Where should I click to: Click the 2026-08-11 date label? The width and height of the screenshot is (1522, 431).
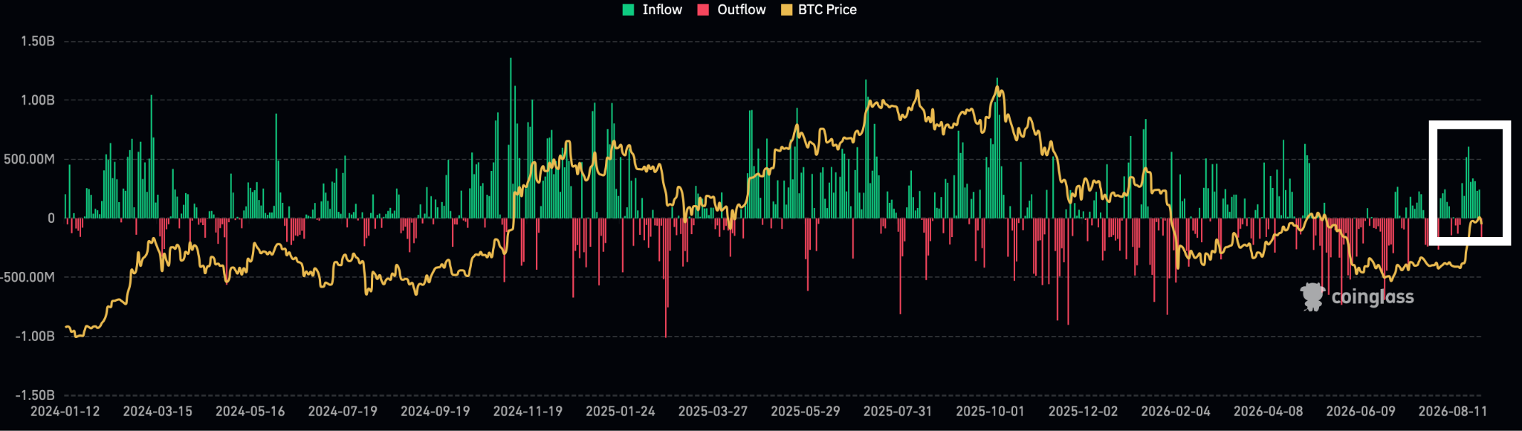pyautogui.click(x=1453, y=411)
